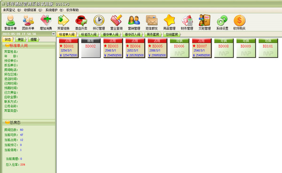This screenshot has width=282, height=173.
Task: Open 宾客结账 guest checkout icon
Action: pyautogui.click(x=63, y=22)
